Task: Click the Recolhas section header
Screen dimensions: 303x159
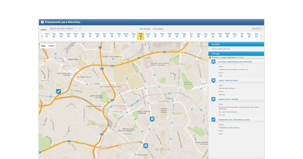Action: 236,44
